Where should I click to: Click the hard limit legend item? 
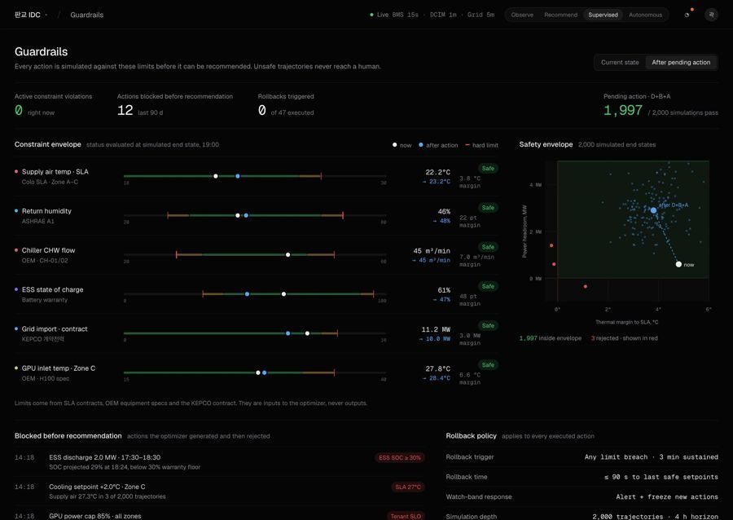(x=481, y=145)
